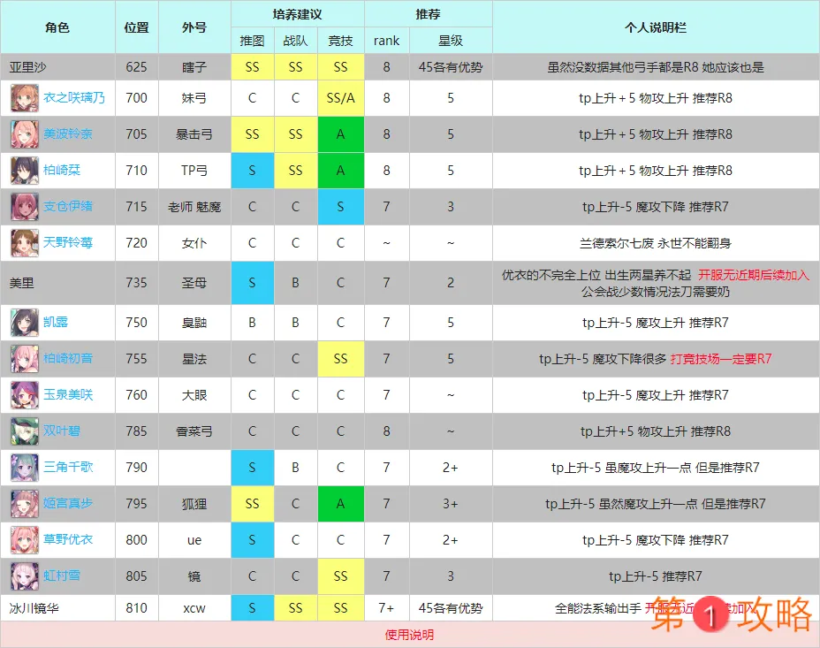Image resolution: width=820 pixels, height=648 pixels.
Task: Click the blue S 竞技 cell for 支仓伊绪
Action: coord(340,207)
